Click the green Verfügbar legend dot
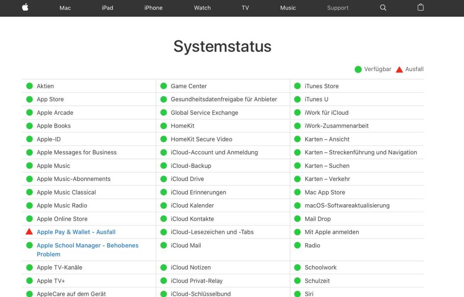 [x=358, y=70]
